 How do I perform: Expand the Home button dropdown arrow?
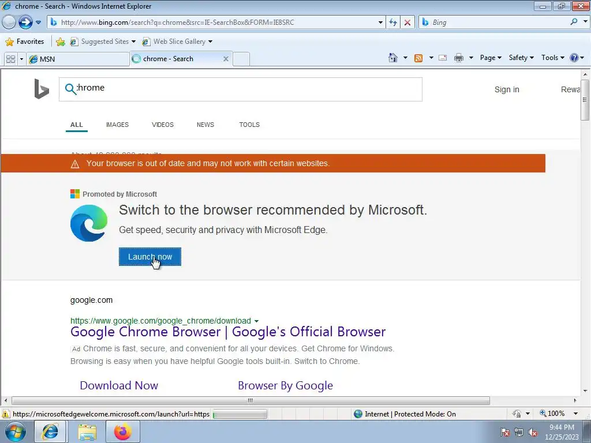406,58
